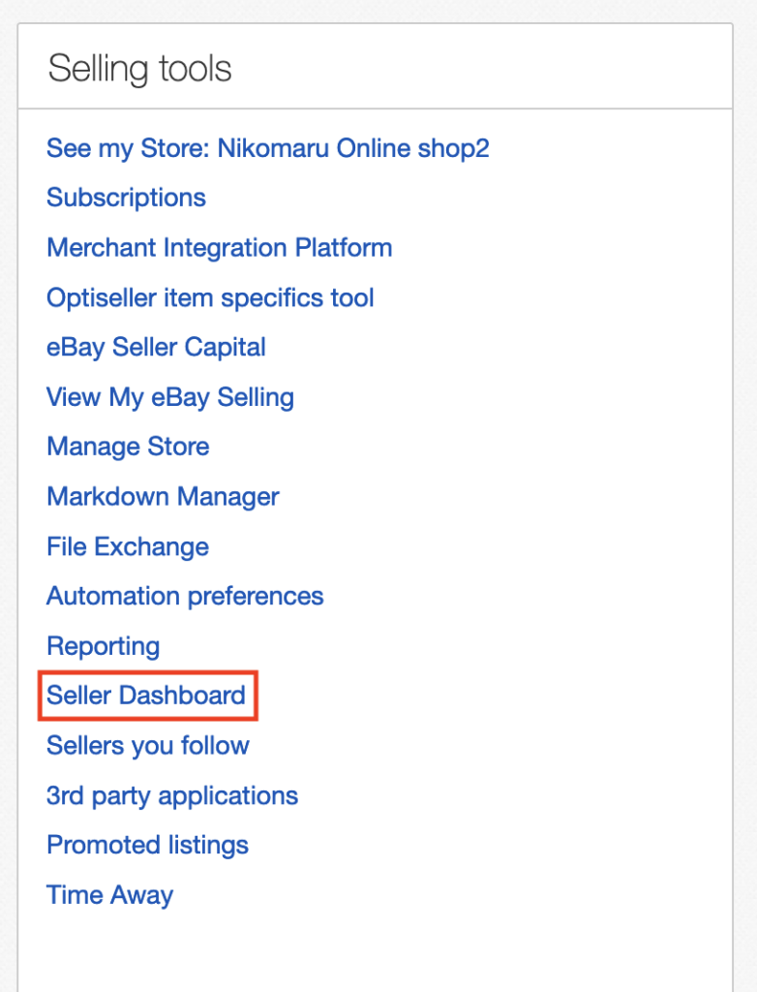Select the File Exchange link
Screen dimensions: 757x992
(127, 546)
